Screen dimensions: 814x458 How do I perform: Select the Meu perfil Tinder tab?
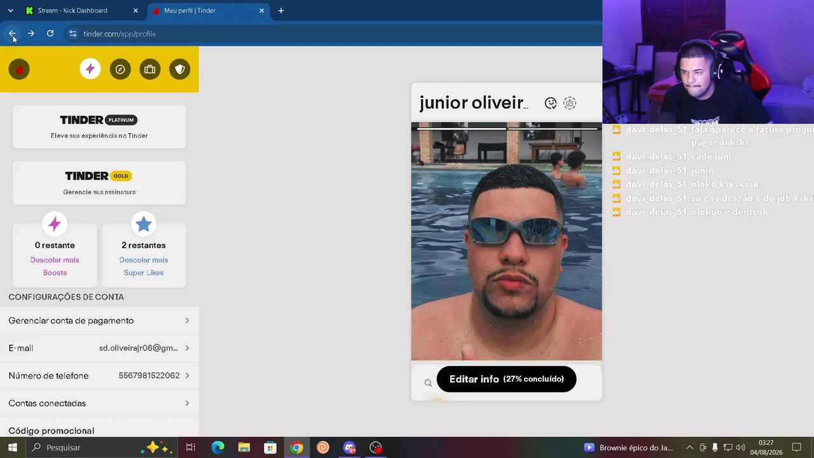pos(209,11)
